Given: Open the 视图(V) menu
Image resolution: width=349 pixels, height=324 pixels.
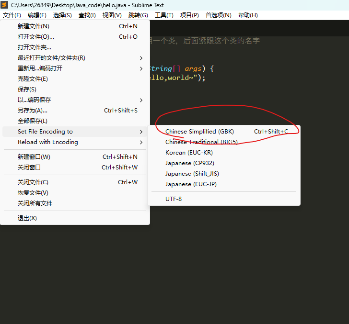Looking at the screenshot, I should (112, 15).
